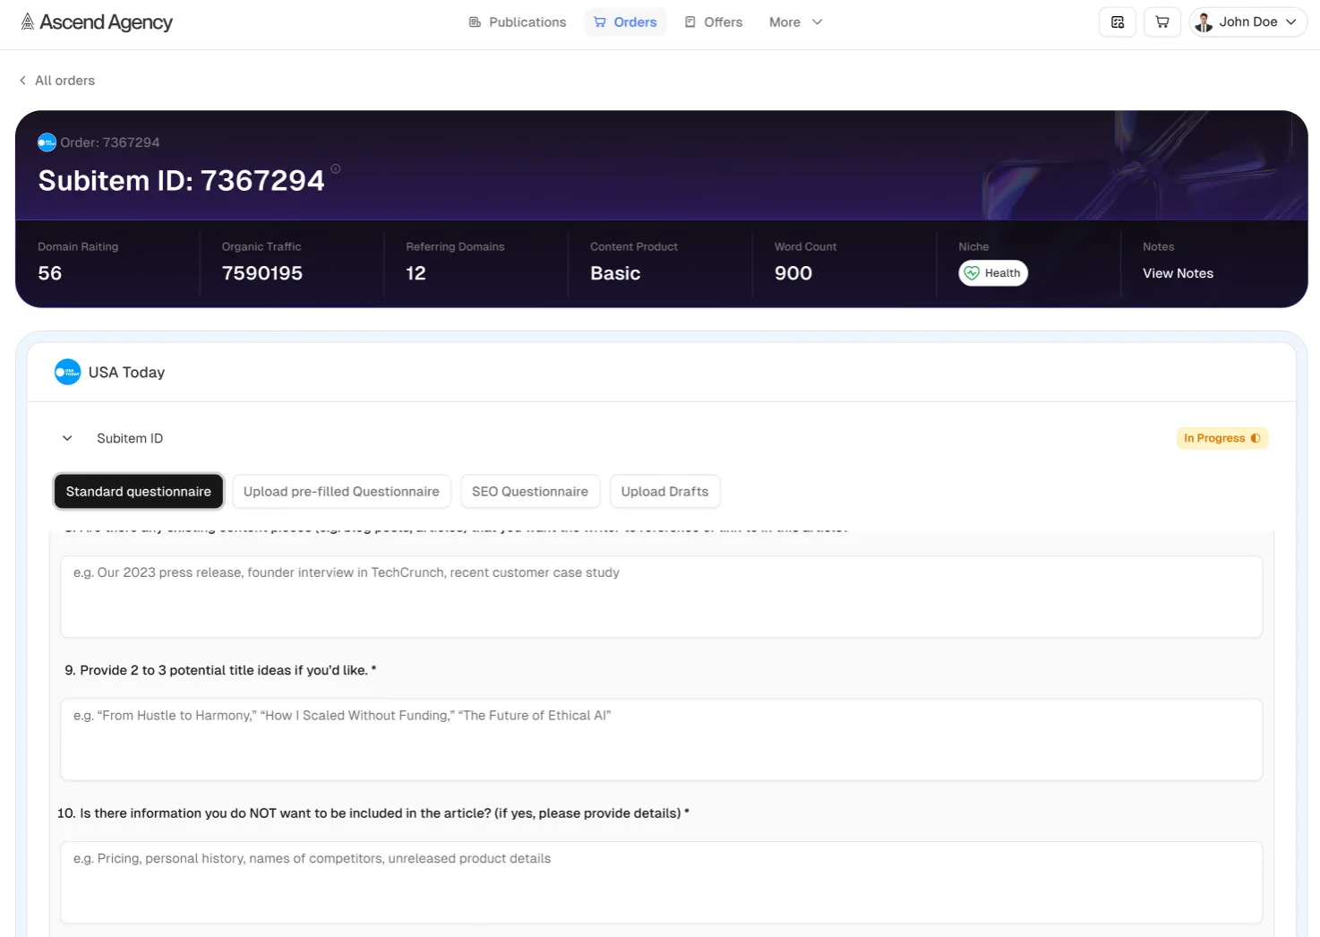Screen dimensions: 1320x937
Task: Switch to Upload pre-filled Questionnaire tab
Action: pos(341,491)
